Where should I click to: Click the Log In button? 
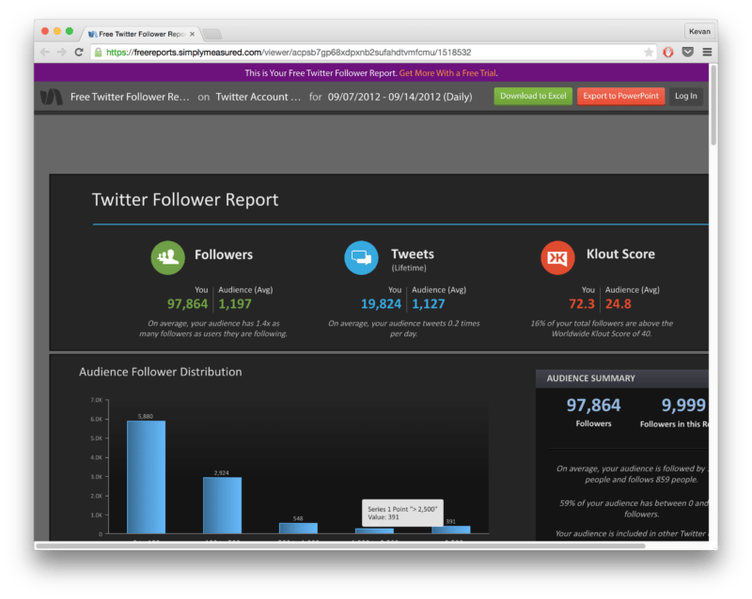tap(686, 96)
